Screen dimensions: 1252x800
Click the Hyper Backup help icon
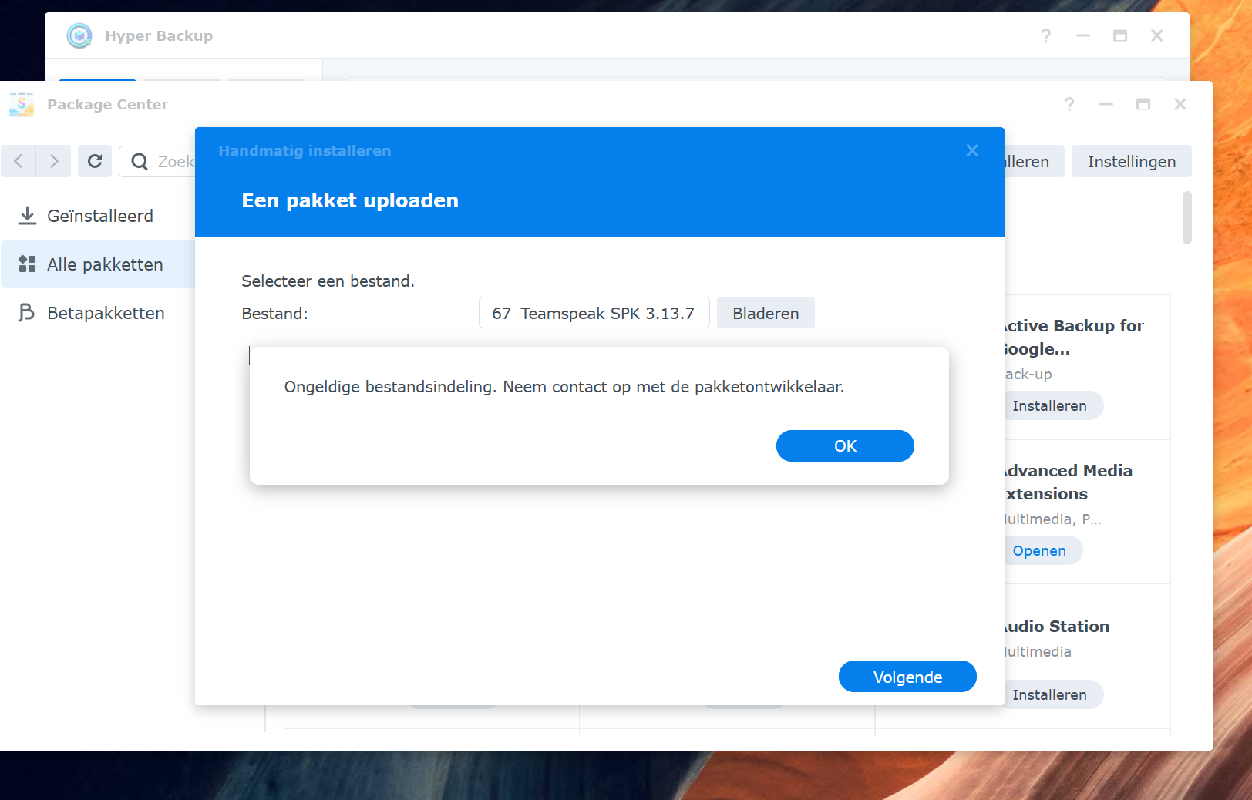[x=1046, y=35]
